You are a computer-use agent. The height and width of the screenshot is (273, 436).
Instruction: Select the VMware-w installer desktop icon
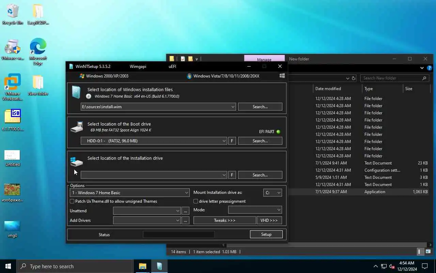point(13,49)
